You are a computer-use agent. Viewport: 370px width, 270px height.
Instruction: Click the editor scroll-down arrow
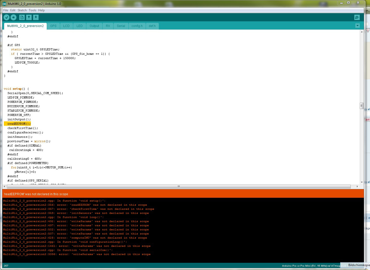(362, 182)
